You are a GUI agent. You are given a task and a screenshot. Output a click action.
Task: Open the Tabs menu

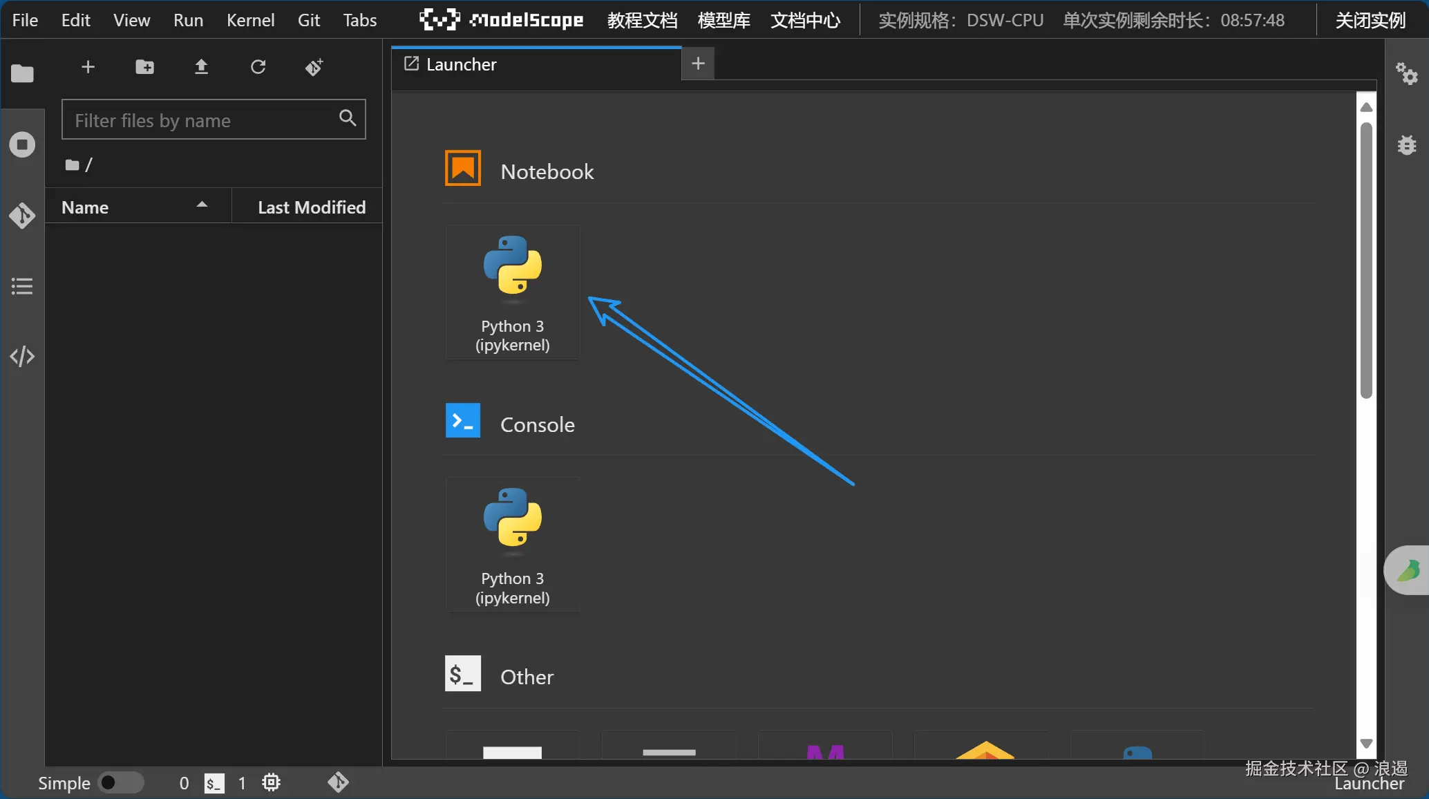tap(359, 20)
